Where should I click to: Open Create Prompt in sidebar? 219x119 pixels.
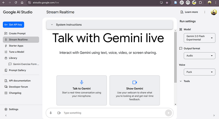coord(21,34)
